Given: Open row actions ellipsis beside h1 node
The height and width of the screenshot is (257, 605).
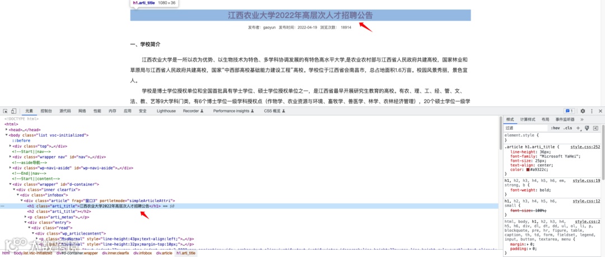Looking at the screenshot, I should [2, 206].
